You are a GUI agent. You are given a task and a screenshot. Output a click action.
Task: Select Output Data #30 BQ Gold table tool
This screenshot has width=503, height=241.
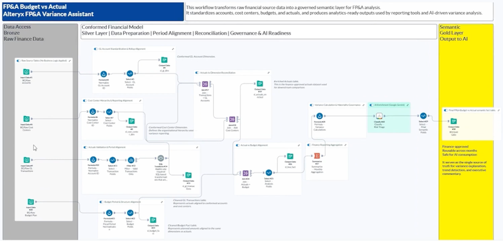click(453, 121)
